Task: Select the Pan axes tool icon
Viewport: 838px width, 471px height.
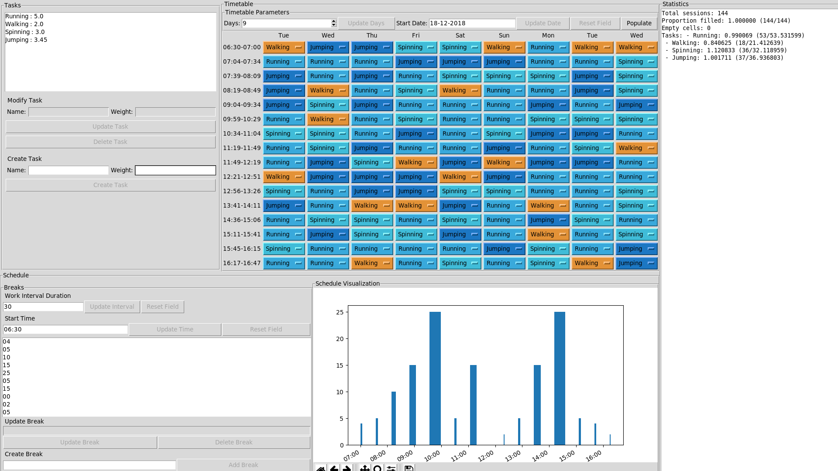Action: [x=364, y=469]
